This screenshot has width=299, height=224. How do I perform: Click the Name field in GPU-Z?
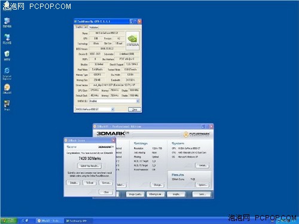(107, 33)
